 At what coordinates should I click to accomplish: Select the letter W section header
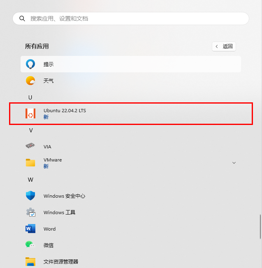click(x=30, y=180)
